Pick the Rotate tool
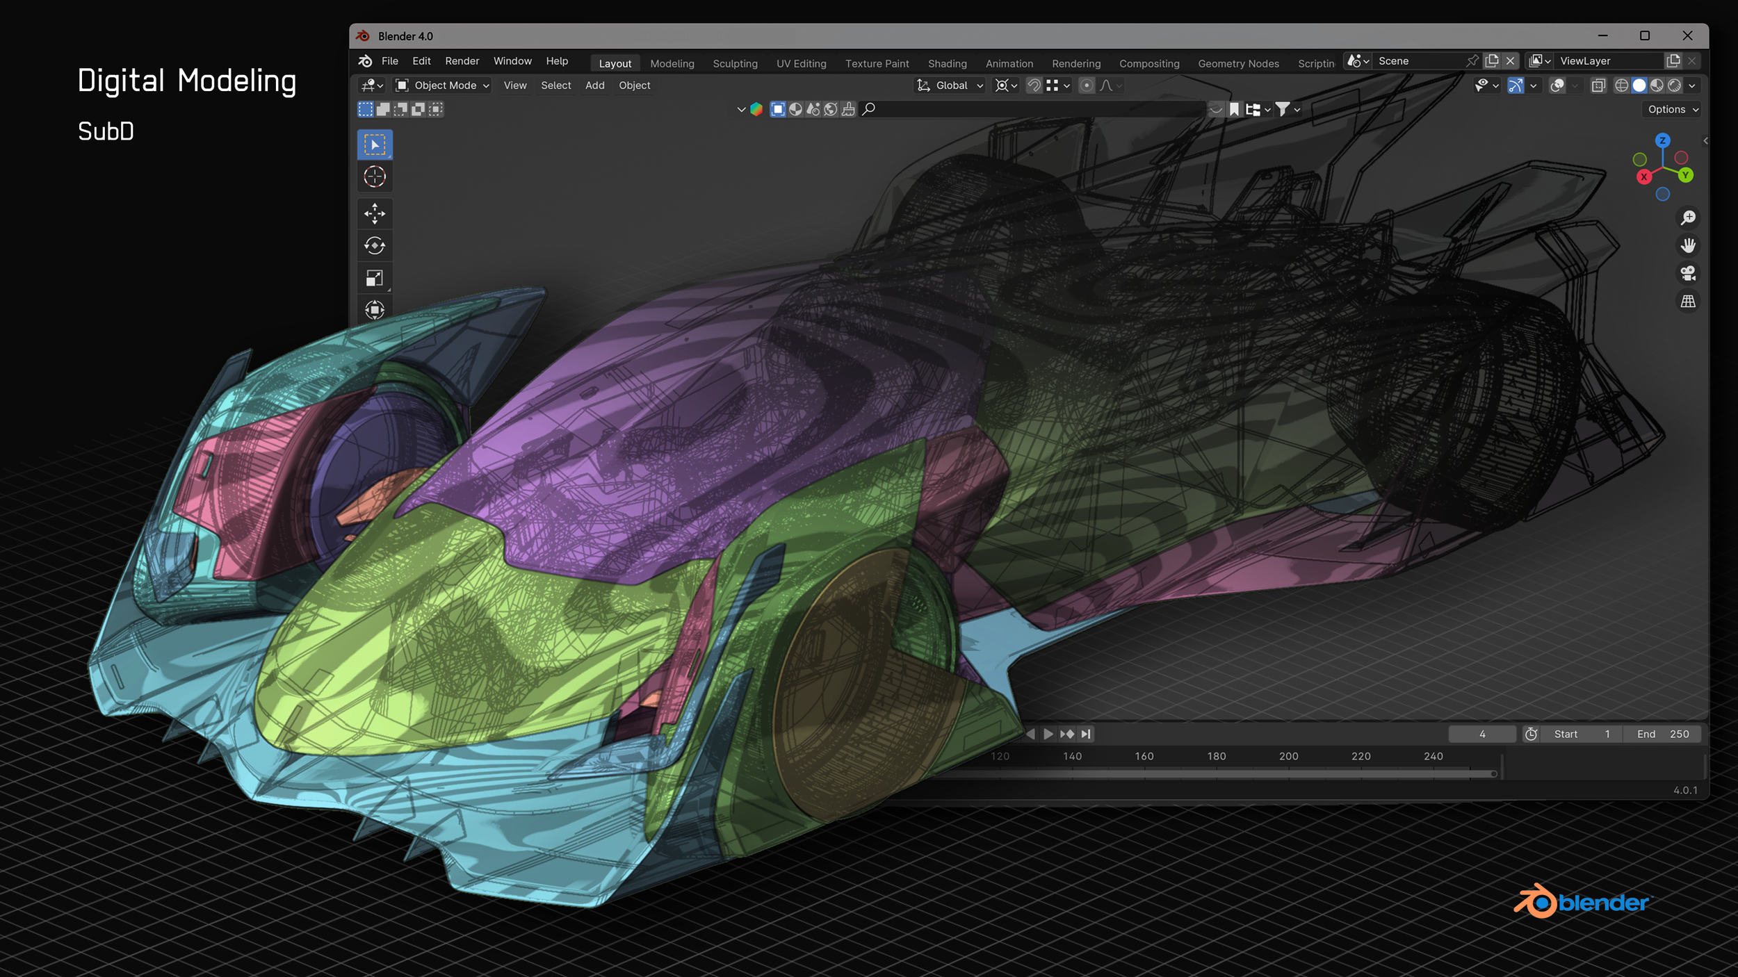Image resolution: width=1738 pixels, height=977 pixels. (375, 245)
